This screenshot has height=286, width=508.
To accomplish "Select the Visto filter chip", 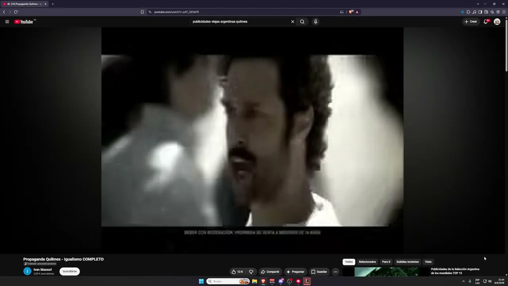I will (x=428, y=262).
